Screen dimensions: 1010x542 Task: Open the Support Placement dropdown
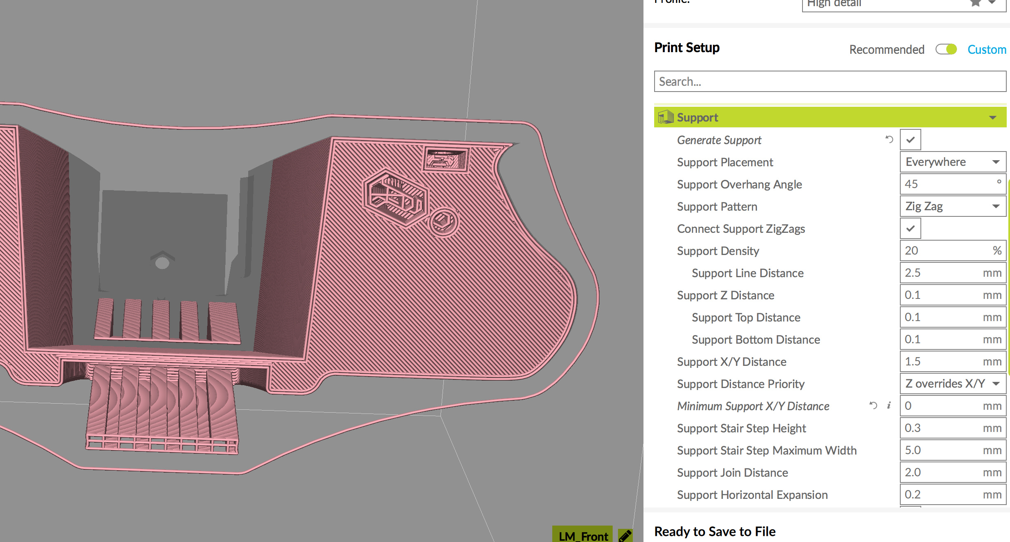952,162
